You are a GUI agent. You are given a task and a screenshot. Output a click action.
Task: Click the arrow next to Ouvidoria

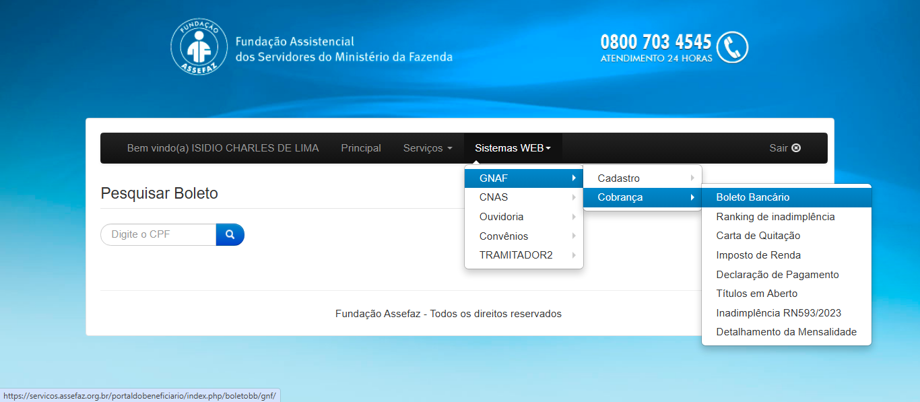coord(574,217)
